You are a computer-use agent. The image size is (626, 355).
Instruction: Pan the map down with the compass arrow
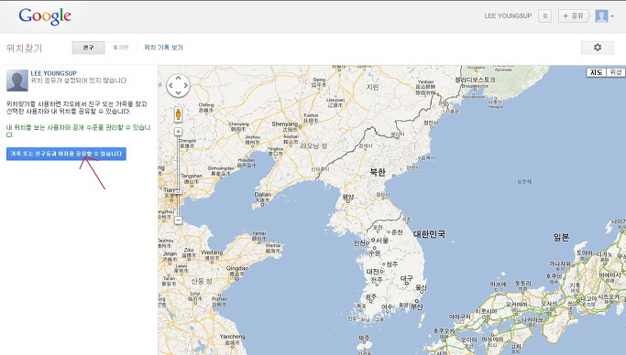tap(178, 92)
